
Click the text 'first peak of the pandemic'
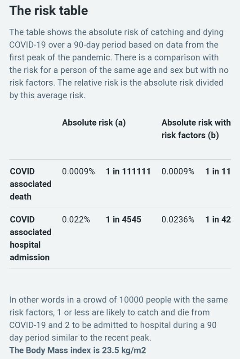coord(61,57)
